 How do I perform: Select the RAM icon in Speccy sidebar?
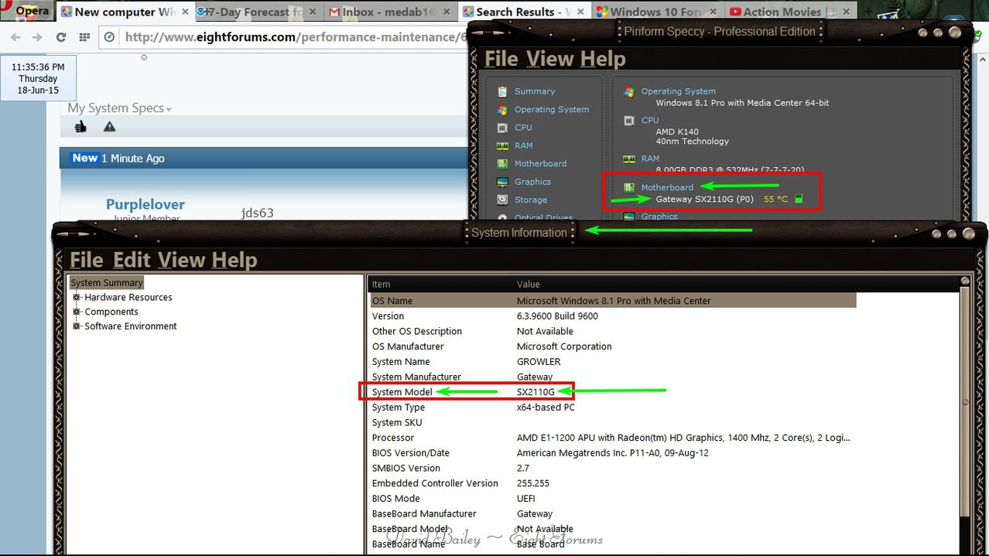pos(503,145)
